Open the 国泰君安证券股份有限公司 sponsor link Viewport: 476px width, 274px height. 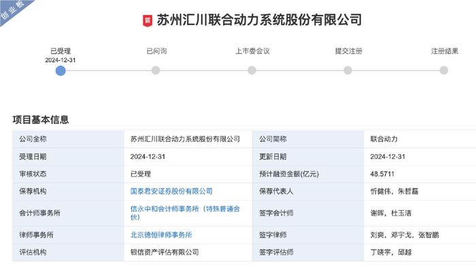click(x=171, y=191)
